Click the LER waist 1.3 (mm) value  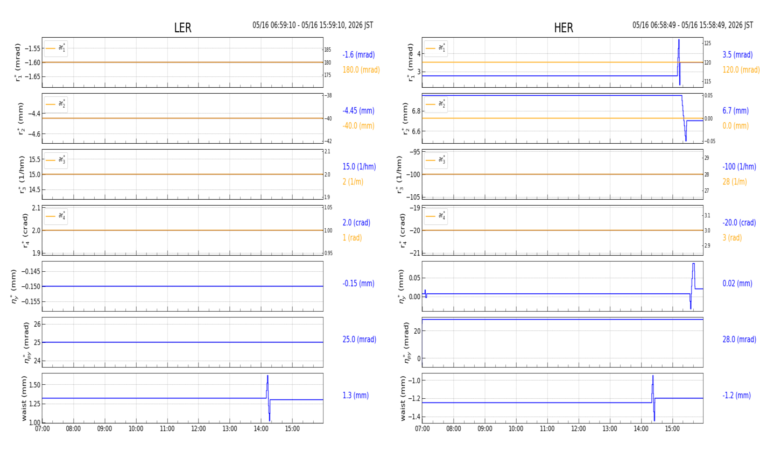point(356,396)
